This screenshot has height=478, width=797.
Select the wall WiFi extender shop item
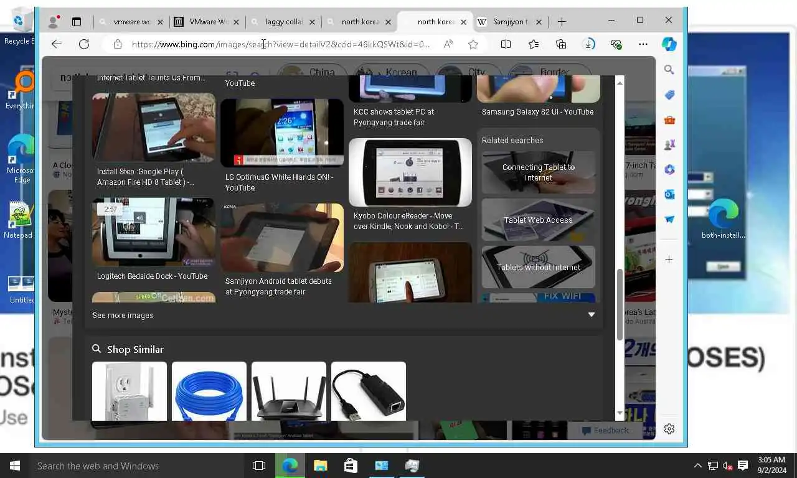(x=130, y=391)
